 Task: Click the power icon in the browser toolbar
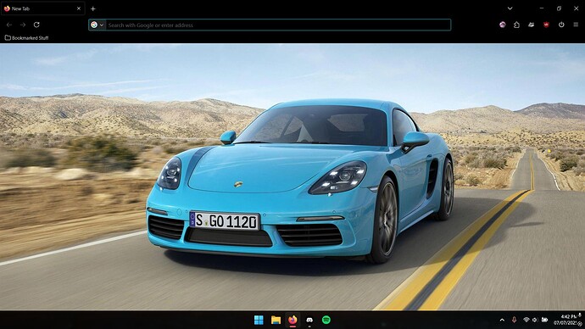point(561,25)
